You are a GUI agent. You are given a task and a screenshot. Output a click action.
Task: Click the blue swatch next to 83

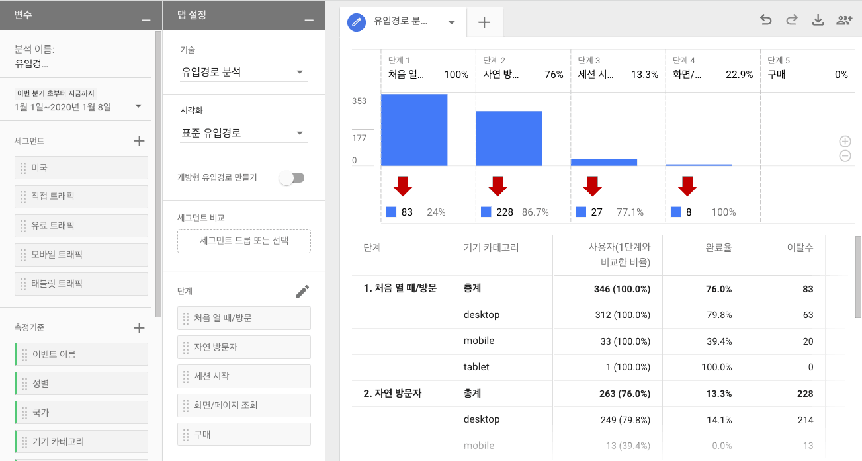[391, 212]
